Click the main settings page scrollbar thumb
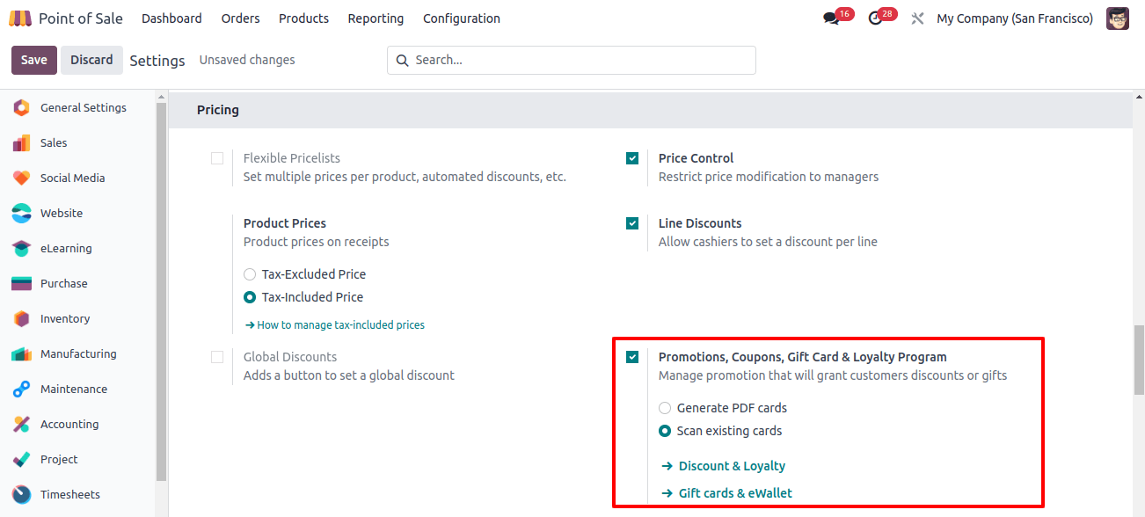This screenshot has height=517, width=1145. click(1139, 360)
